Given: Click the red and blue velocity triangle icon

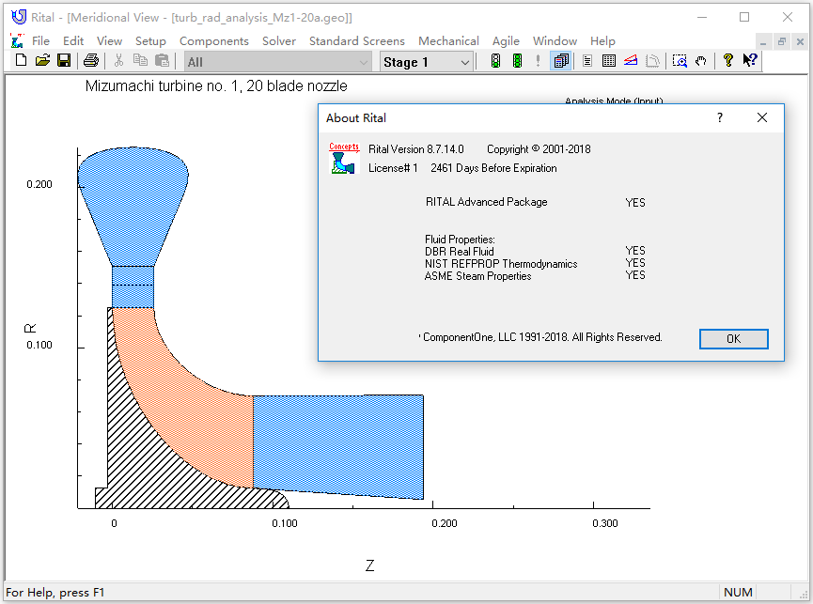Looking at the screenshot, I should coord(631,61).
